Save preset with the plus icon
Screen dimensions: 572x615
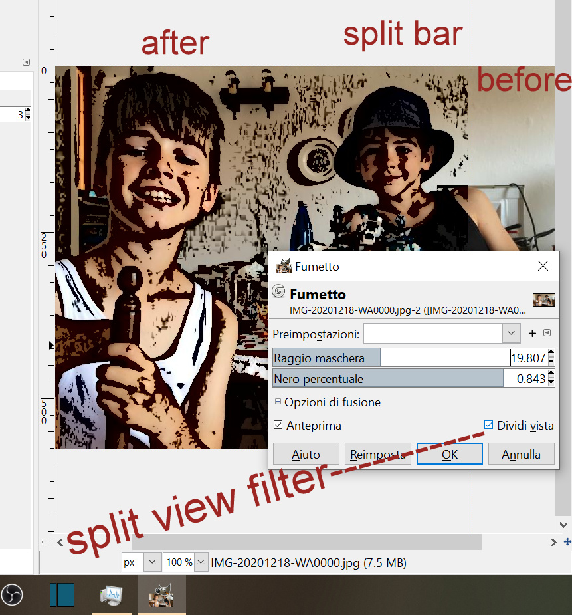coord(532,333)
